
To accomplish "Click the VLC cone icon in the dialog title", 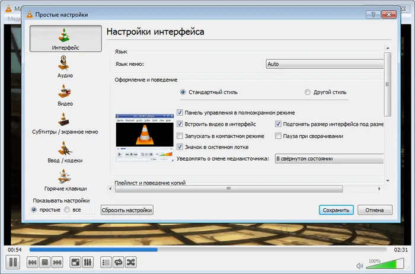I will pos(30,15).
